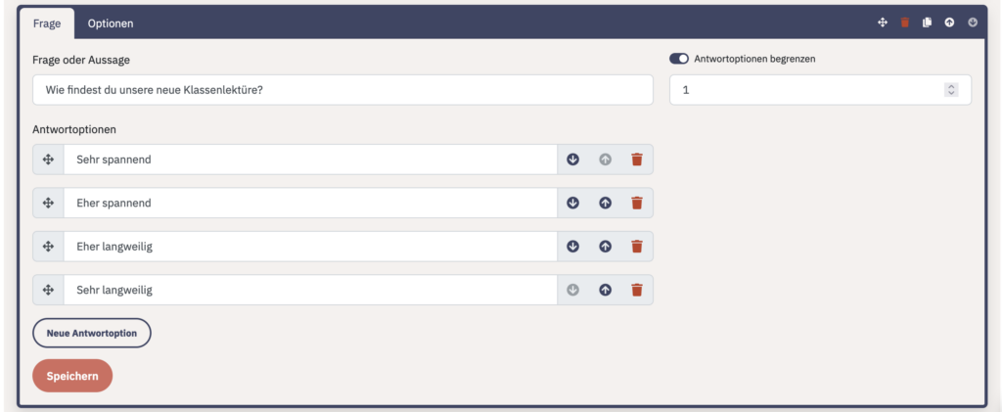Move 'Sehr langweilig' option up
The image size is (1002, 412).
pyautogui.click(x=605, y=290)
